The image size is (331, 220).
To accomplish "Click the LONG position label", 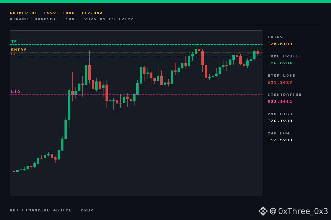I will pos(69,13).
